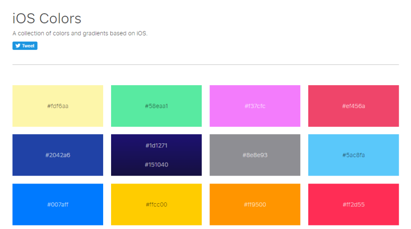Click the #007aff hex code text
411x229 pixels.
coord(58,205)
